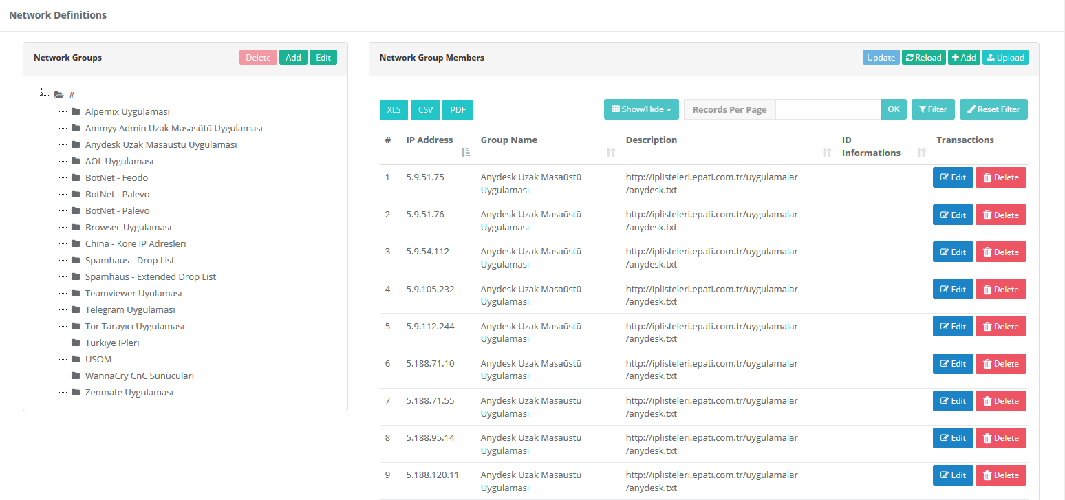The image size is (1065, 500).
Task: Edit the row with IP 5.9.112.244
Action: point(953,326)
